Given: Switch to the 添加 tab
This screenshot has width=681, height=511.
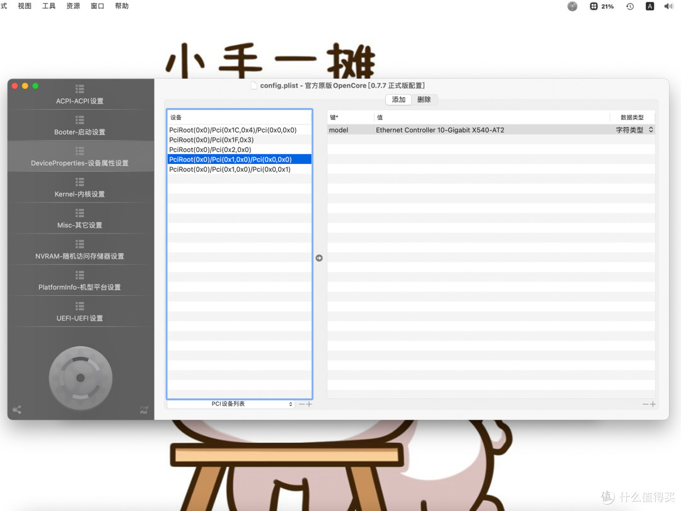Looking at the screenshot, I should point(399,100).
